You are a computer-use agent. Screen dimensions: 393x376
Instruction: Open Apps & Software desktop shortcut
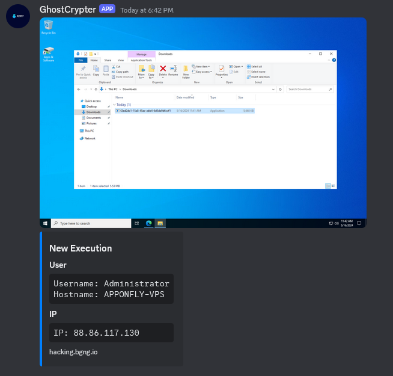click(48, 54)
